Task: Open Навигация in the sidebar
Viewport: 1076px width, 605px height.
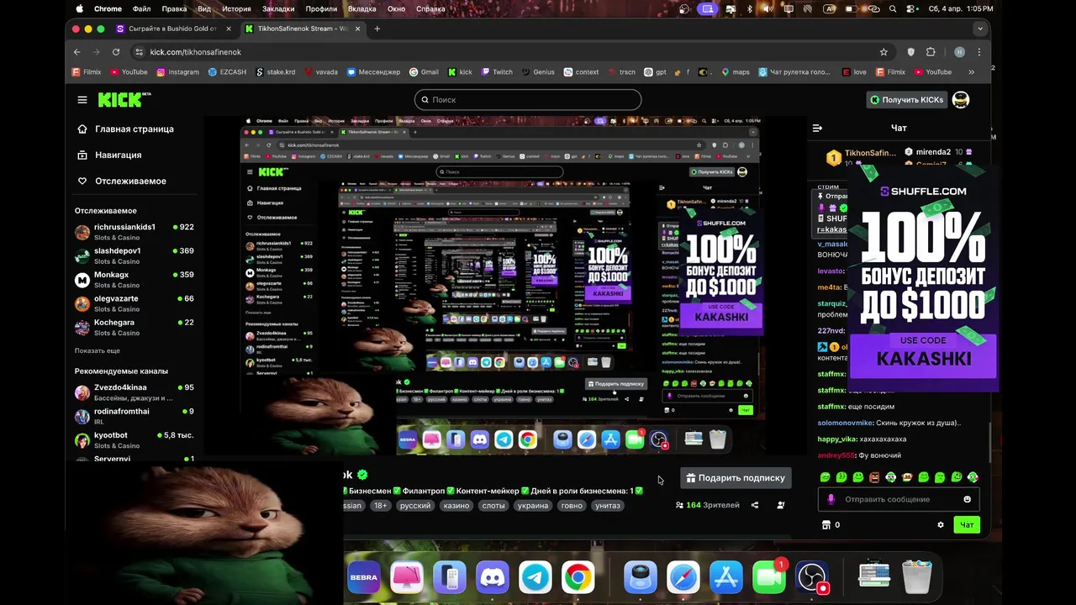Action: coord(109,155)
